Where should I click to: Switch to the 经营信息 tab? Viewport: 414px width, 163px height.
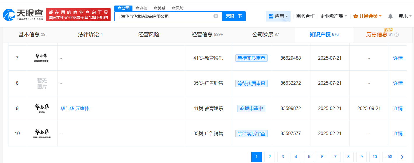207,35
